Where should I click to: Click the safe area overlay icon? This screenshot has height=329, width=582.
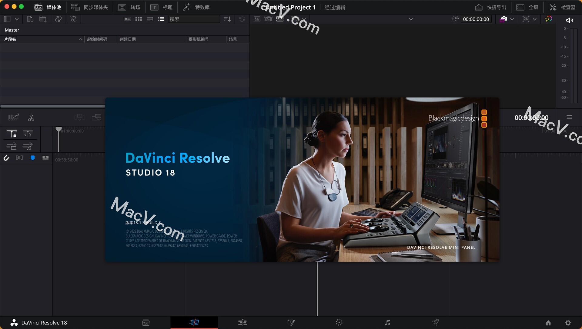point(526,19)
